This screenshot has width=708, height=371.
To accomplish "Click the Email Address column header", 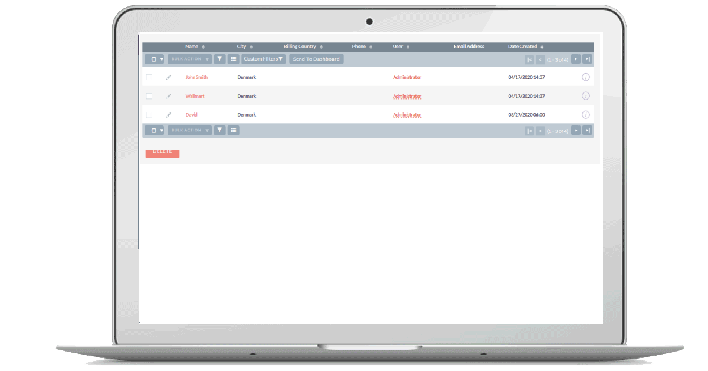I will point(469,47).
